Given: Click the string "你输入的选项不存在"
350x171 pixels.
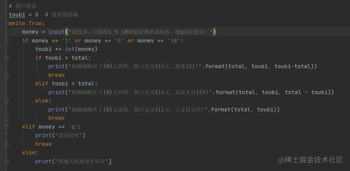Looking at the screenshot, I should pos(82,161).
